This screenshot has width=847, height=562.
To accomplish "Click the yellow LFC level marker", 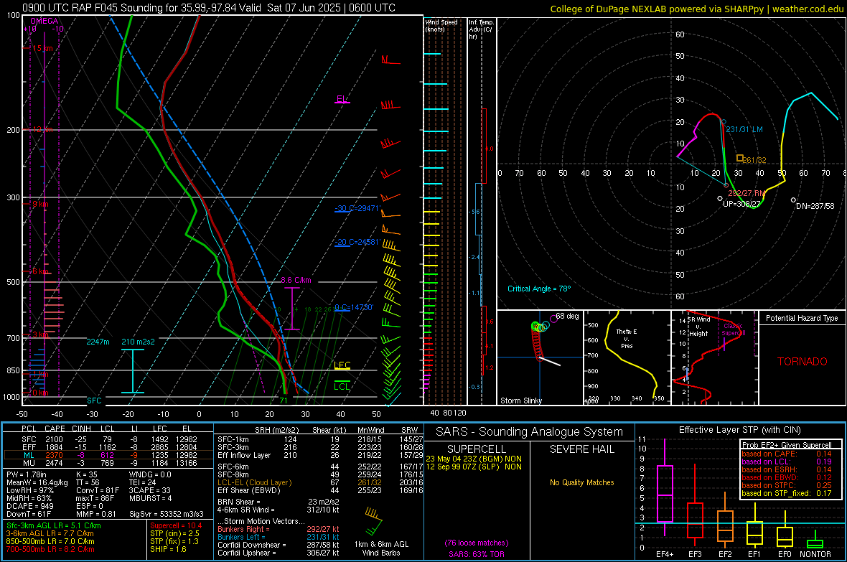I will pyautogui.click(x=342, y=366).
